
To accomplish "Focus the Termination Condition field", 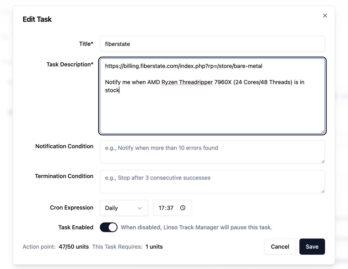I will click(212, 182).
